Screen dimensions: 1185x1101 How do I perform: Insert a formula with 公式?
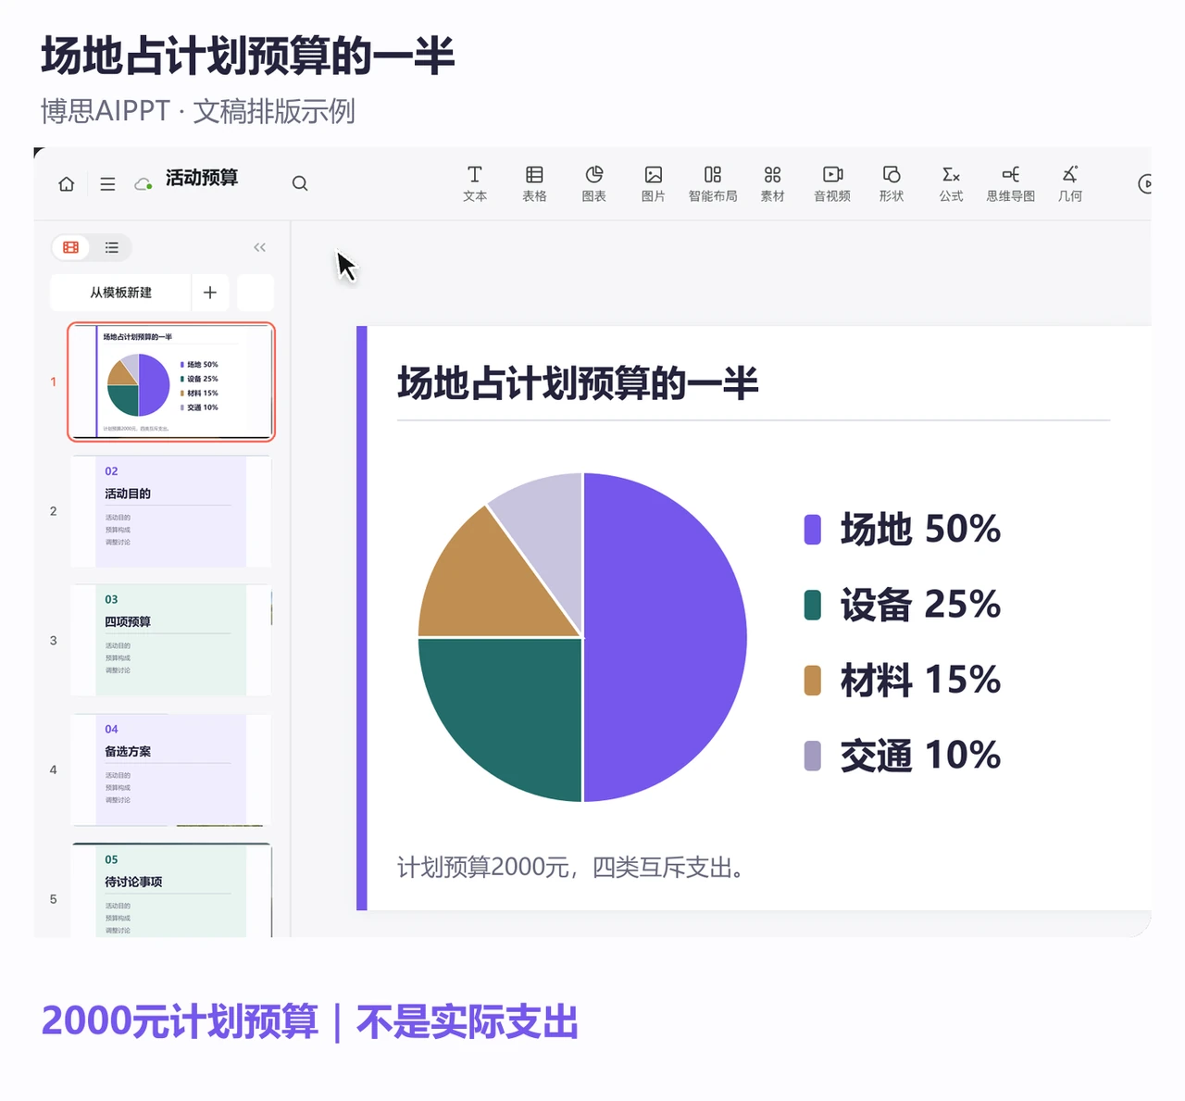click(951, 183)
